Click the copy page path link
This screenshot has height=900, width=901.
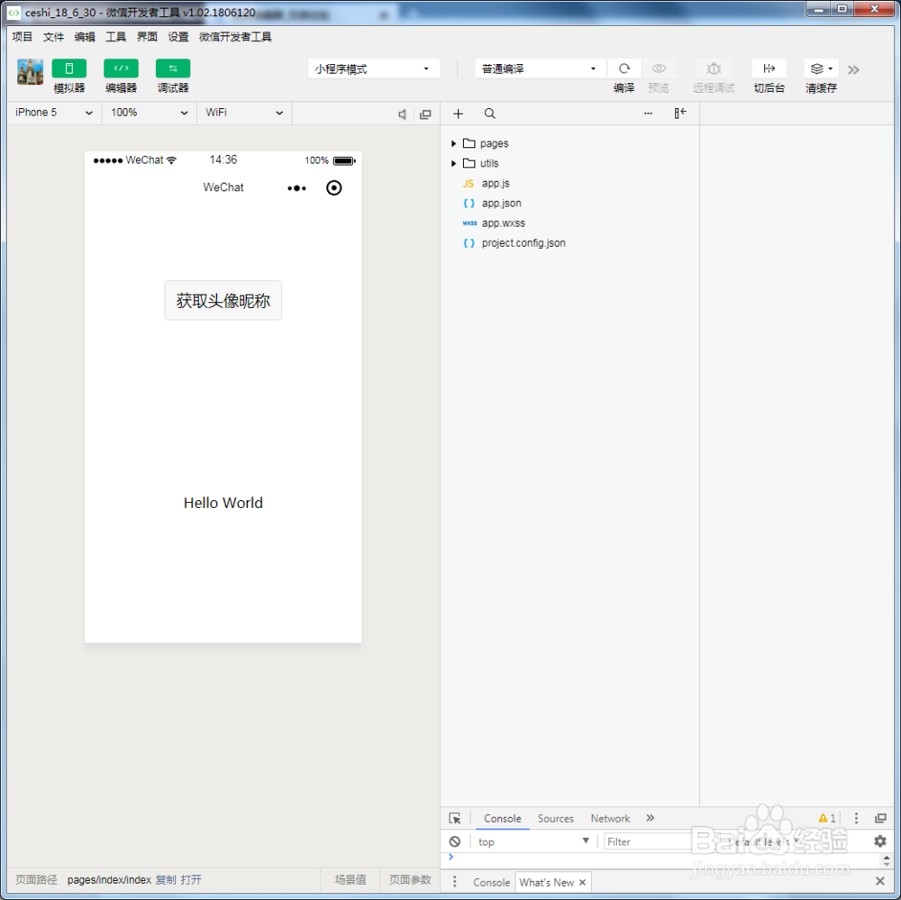click(166, 880)
